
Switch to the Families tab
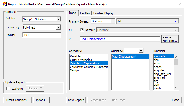tap(85, 13)
